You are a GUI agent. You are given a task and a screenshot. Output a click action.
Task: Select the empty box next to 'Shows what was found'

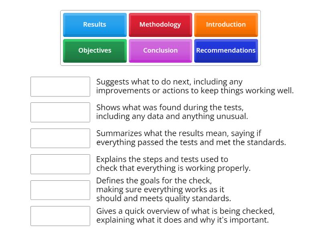pos(60,112)
